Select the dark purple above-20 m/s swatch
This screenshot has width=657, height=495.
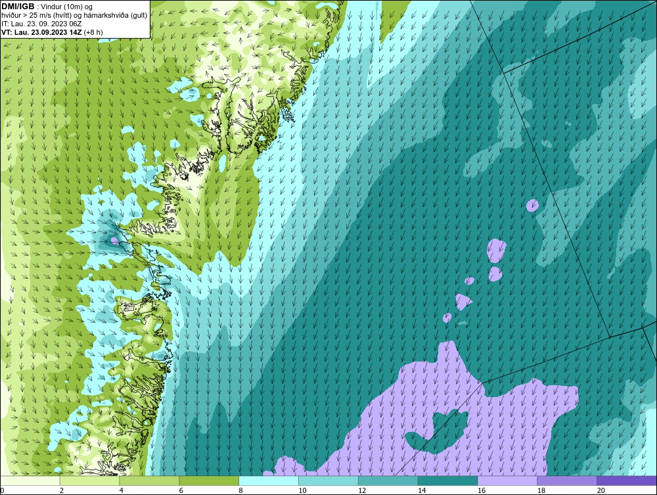(627, 481)
